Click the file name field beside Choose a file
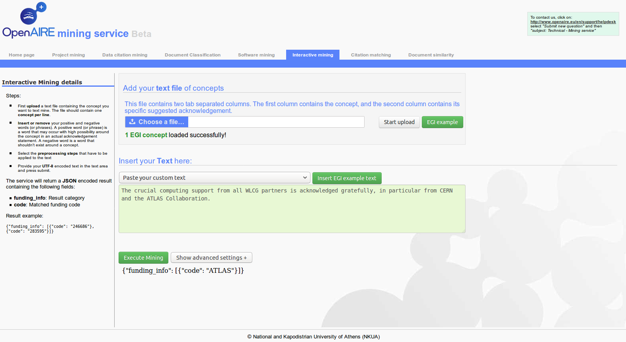The height and width of the screenshot is (342, 626). coord(276,122)
